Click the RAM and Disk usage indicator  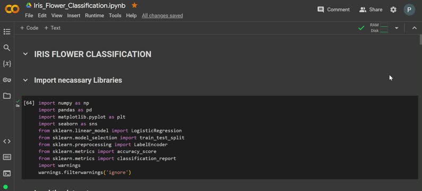[379, 28]
